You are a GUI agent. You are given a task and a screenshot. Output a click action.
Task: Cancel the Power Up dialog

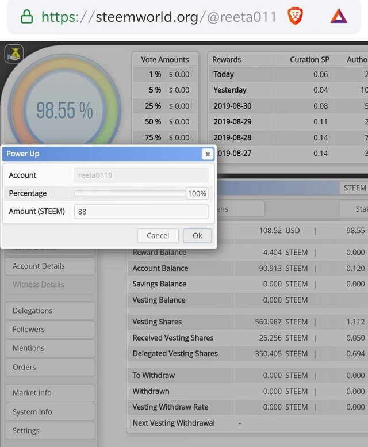click(158, 235)
